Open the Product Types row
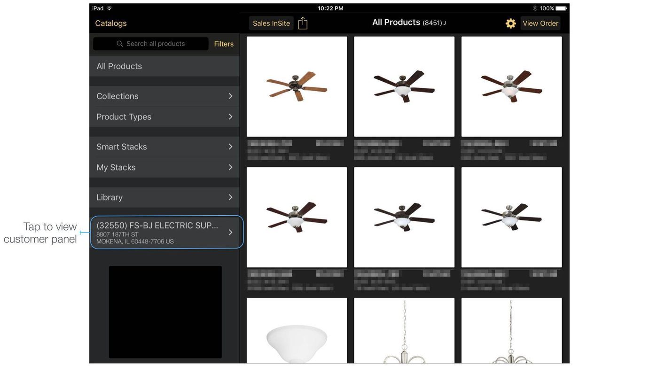This screenshot has width=658, height=366. [164, 117]
